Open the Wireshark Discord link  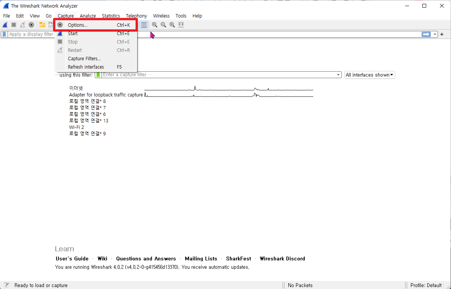coord(282,258)
